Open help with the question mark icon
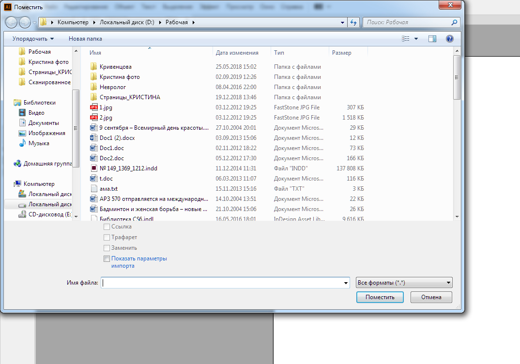This screenshot has width=520, height=364. click(450, 39)
